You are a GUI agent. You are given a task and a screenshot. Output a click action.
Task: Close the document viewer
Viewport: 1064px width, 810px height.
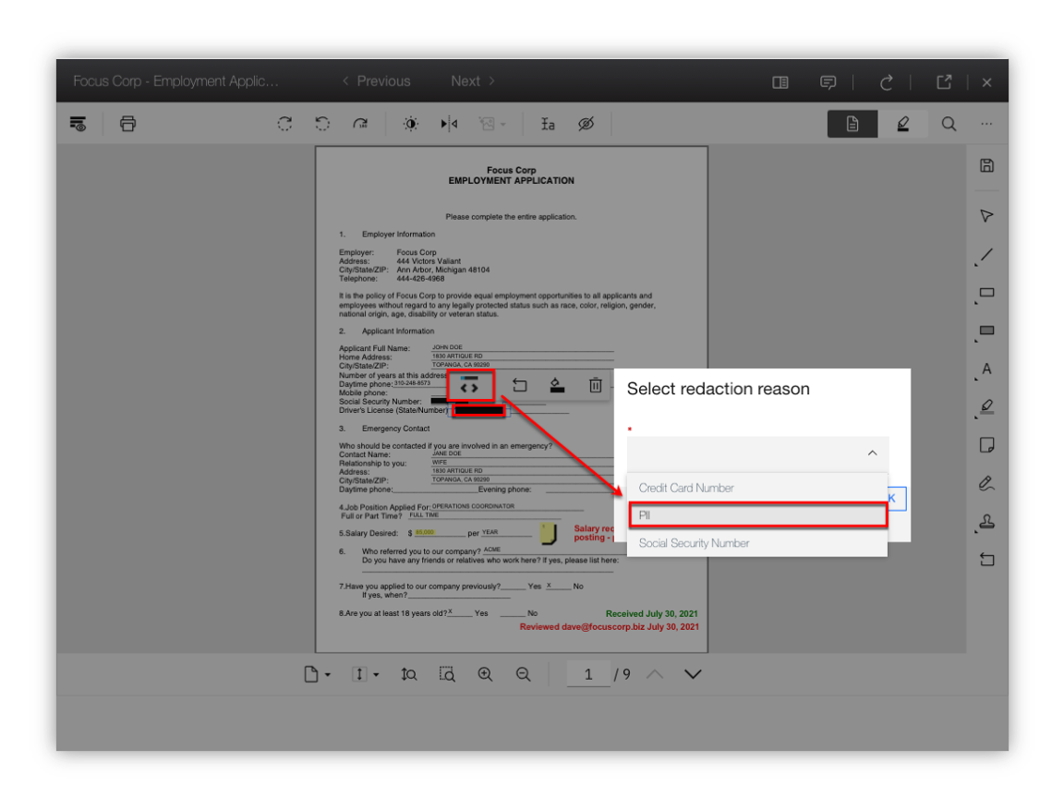986,82
